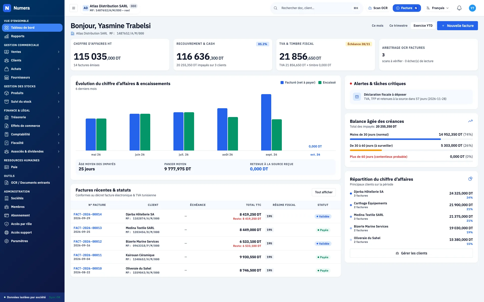The width and height of the screenshot is (484, 302).
Task: Click the Effets de commerce document icon
Action: tap(7, 126)
